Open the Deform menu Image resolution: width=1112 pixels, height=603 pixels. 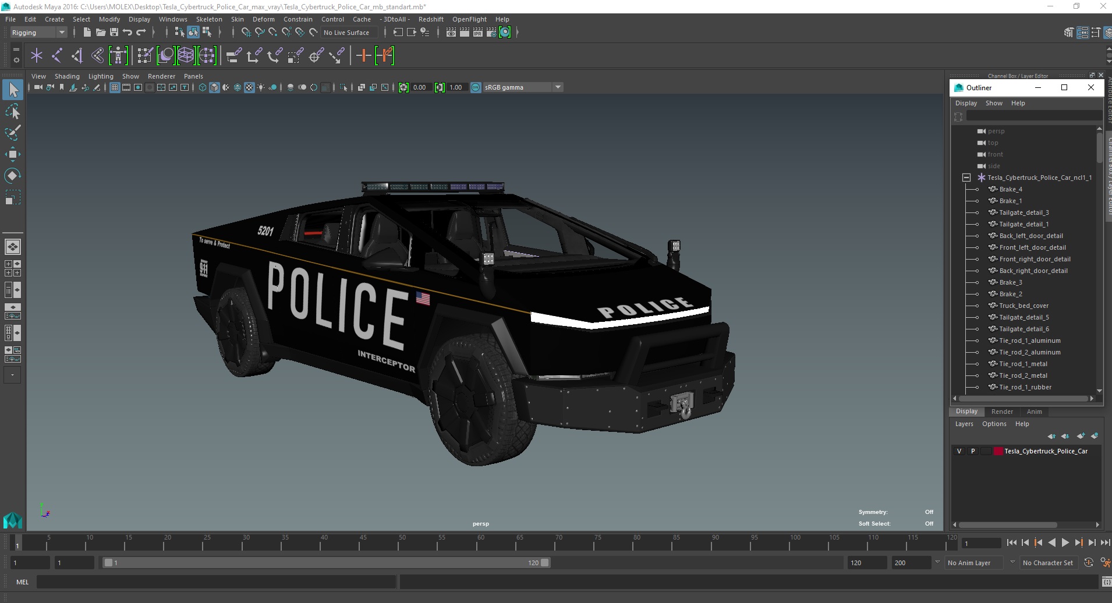tap(263, 19)
